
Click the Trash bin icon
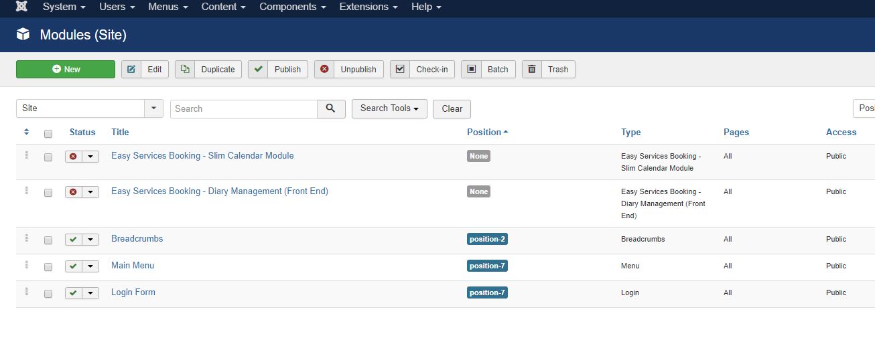click(532, 69)
